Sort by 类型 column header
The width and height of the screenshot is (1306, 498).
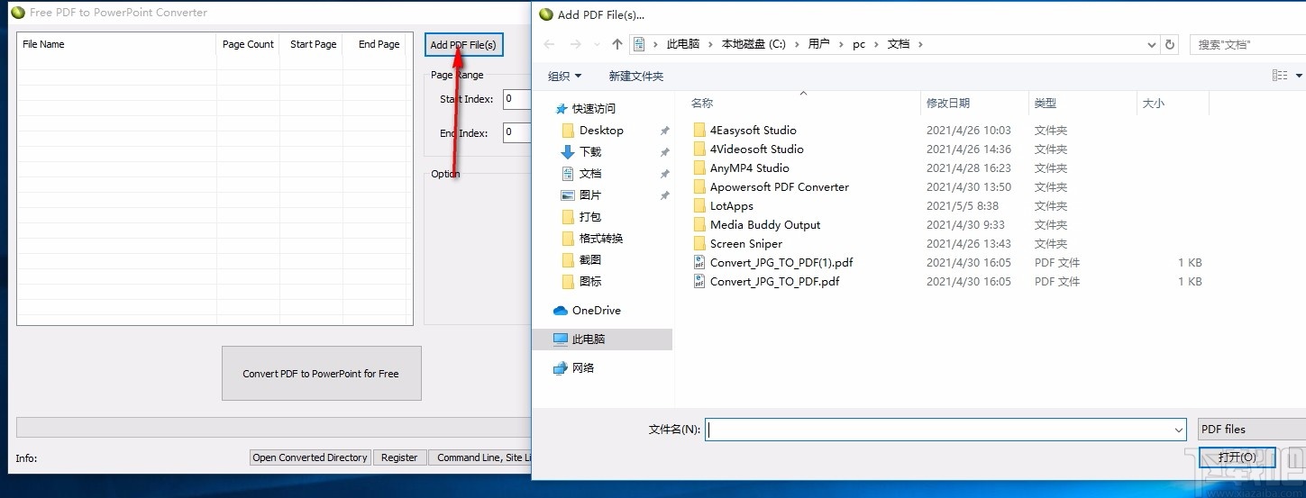click(1046, 104)
